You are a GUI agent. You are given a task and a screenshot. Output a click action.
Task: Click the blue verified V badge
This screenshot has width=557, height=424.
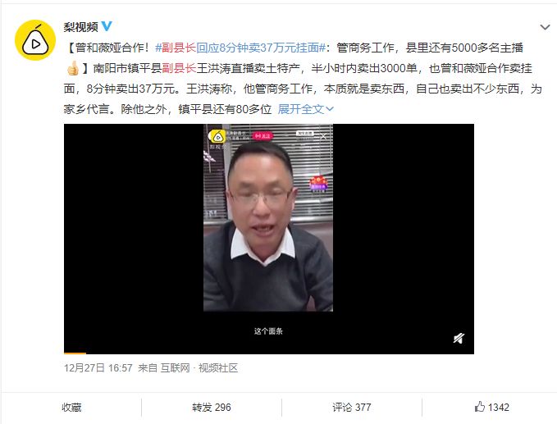point(107,26)
